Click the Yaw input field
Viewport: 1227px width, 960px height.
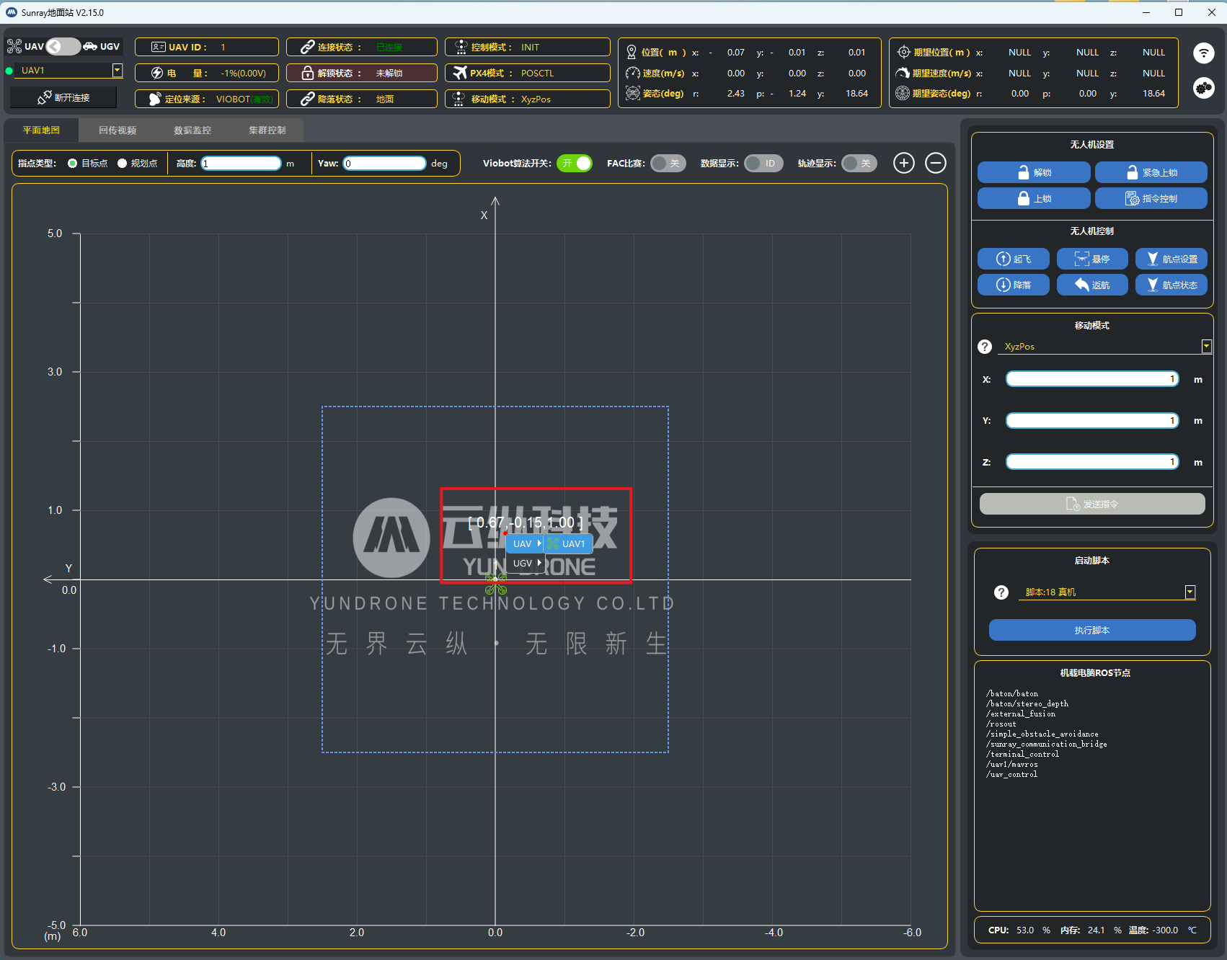point(385,164)
